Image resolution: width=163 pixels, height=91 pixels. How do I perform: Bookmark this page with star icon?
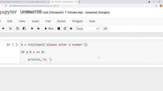(156, 6)
